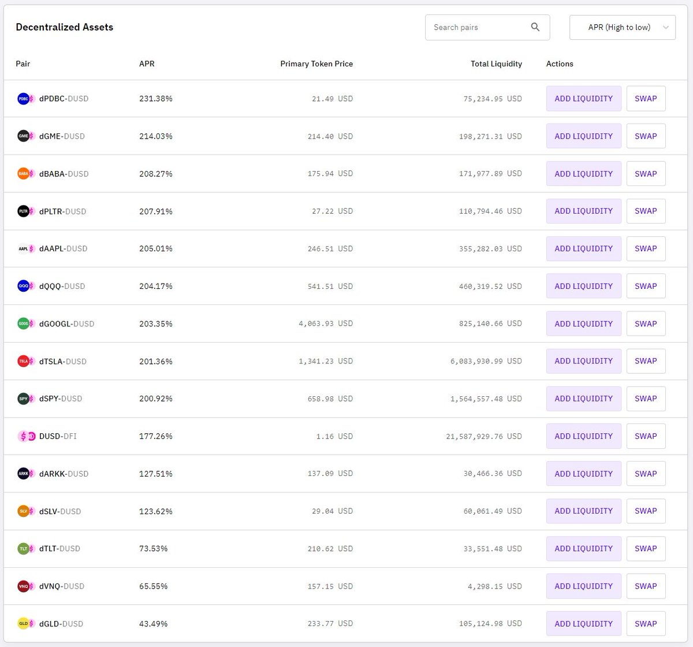Add liquidity to dSPY-DUSD pair
The image size is (693, 647).
[x=584, y=399]
